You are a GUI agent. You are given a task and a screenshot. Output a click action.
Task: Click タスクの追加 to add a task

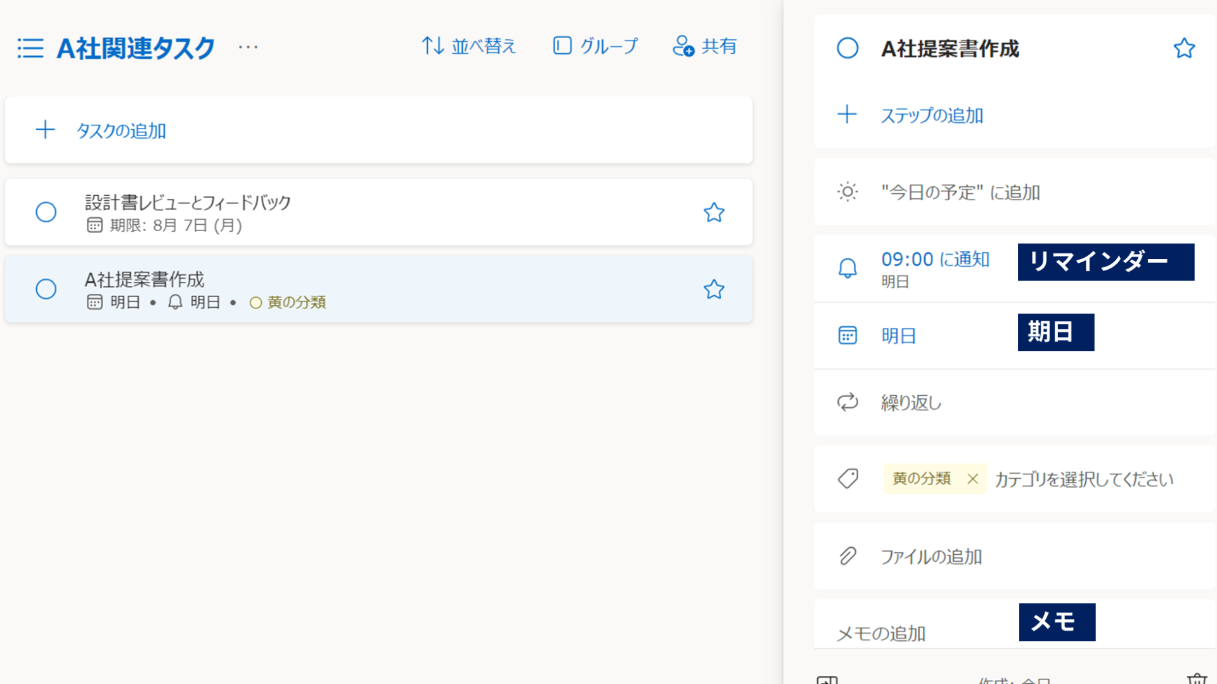(x=120, y=130)
